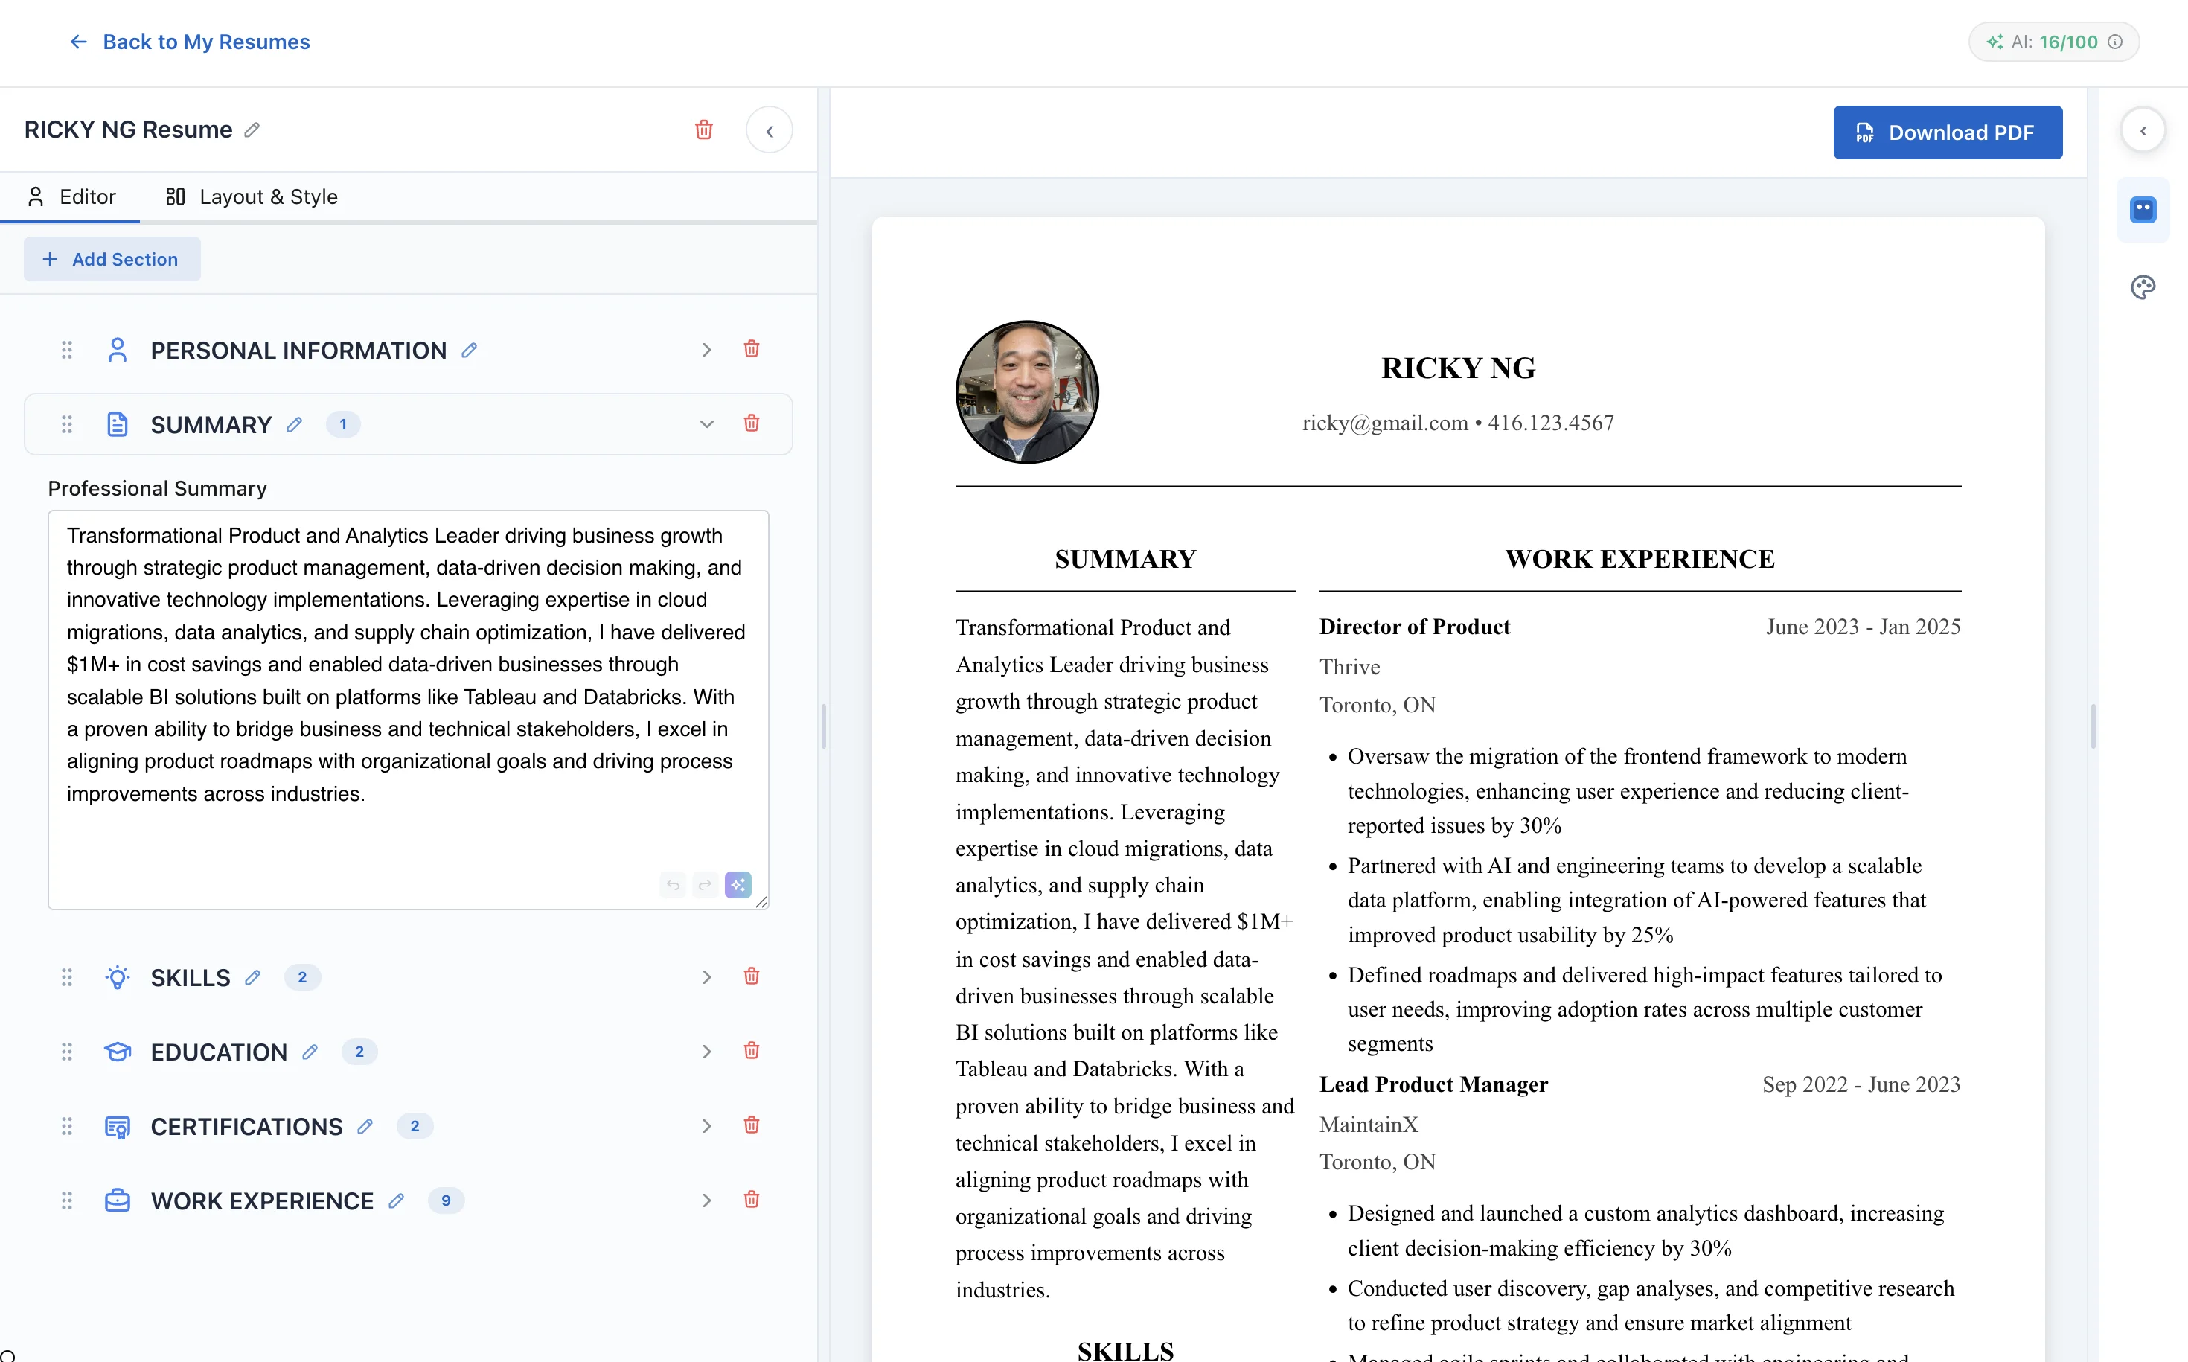
Task: Edit the PERSONAL INFORMATION section title
Action: coord(470,350)
